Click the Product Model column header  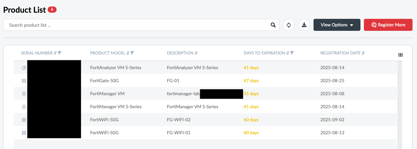point(108,53)
